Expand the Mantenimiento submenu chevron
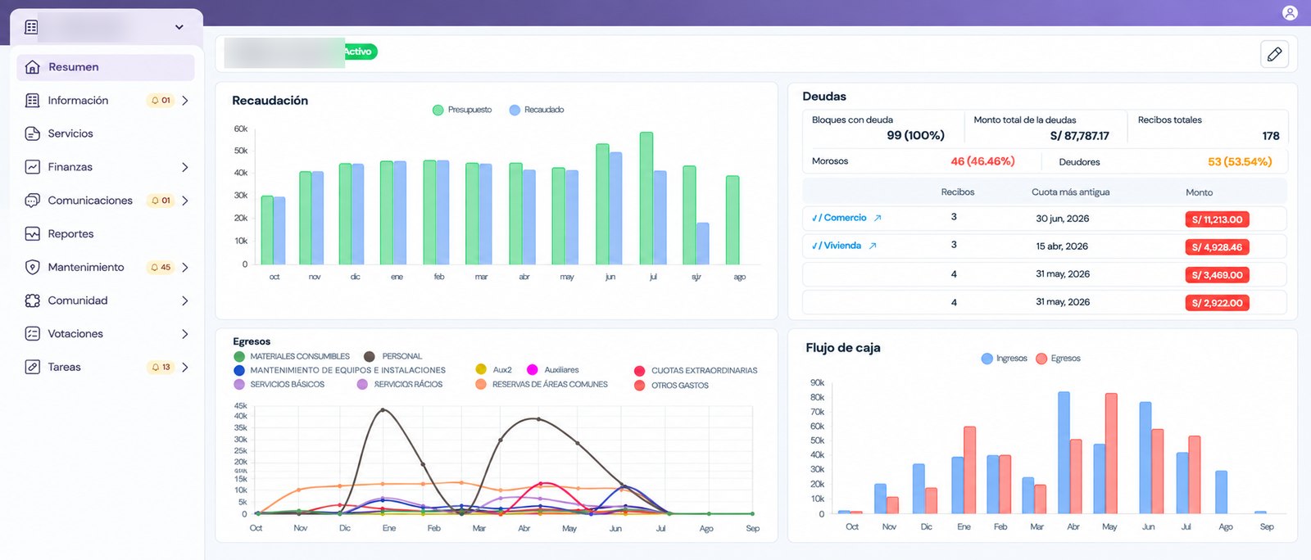1311x560 pixels. [185, 267]
